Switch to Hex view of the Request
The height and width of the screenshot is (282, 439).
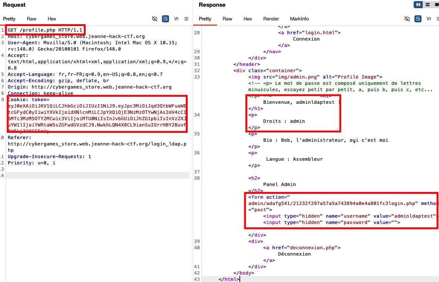[52, 19]
